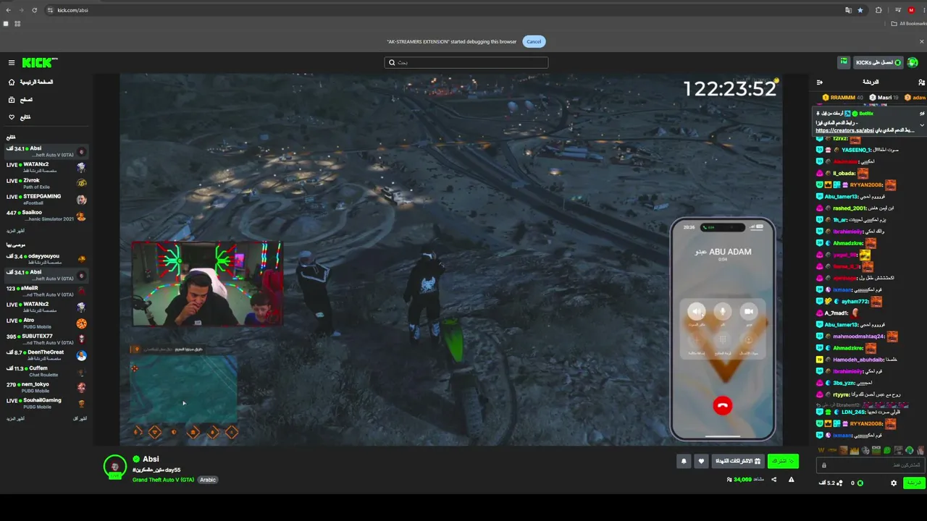Open STEEPGAMING eFootball channel
Screen dimensions: 927x521
pos(46,199)
